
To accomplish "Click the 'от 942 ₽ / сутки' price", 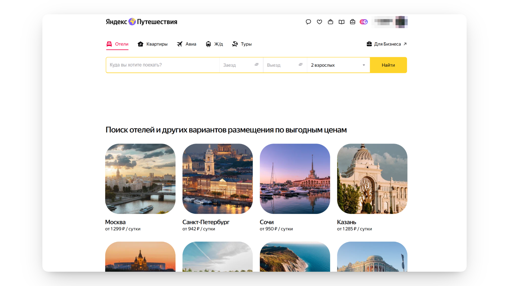I will (199, 229).
